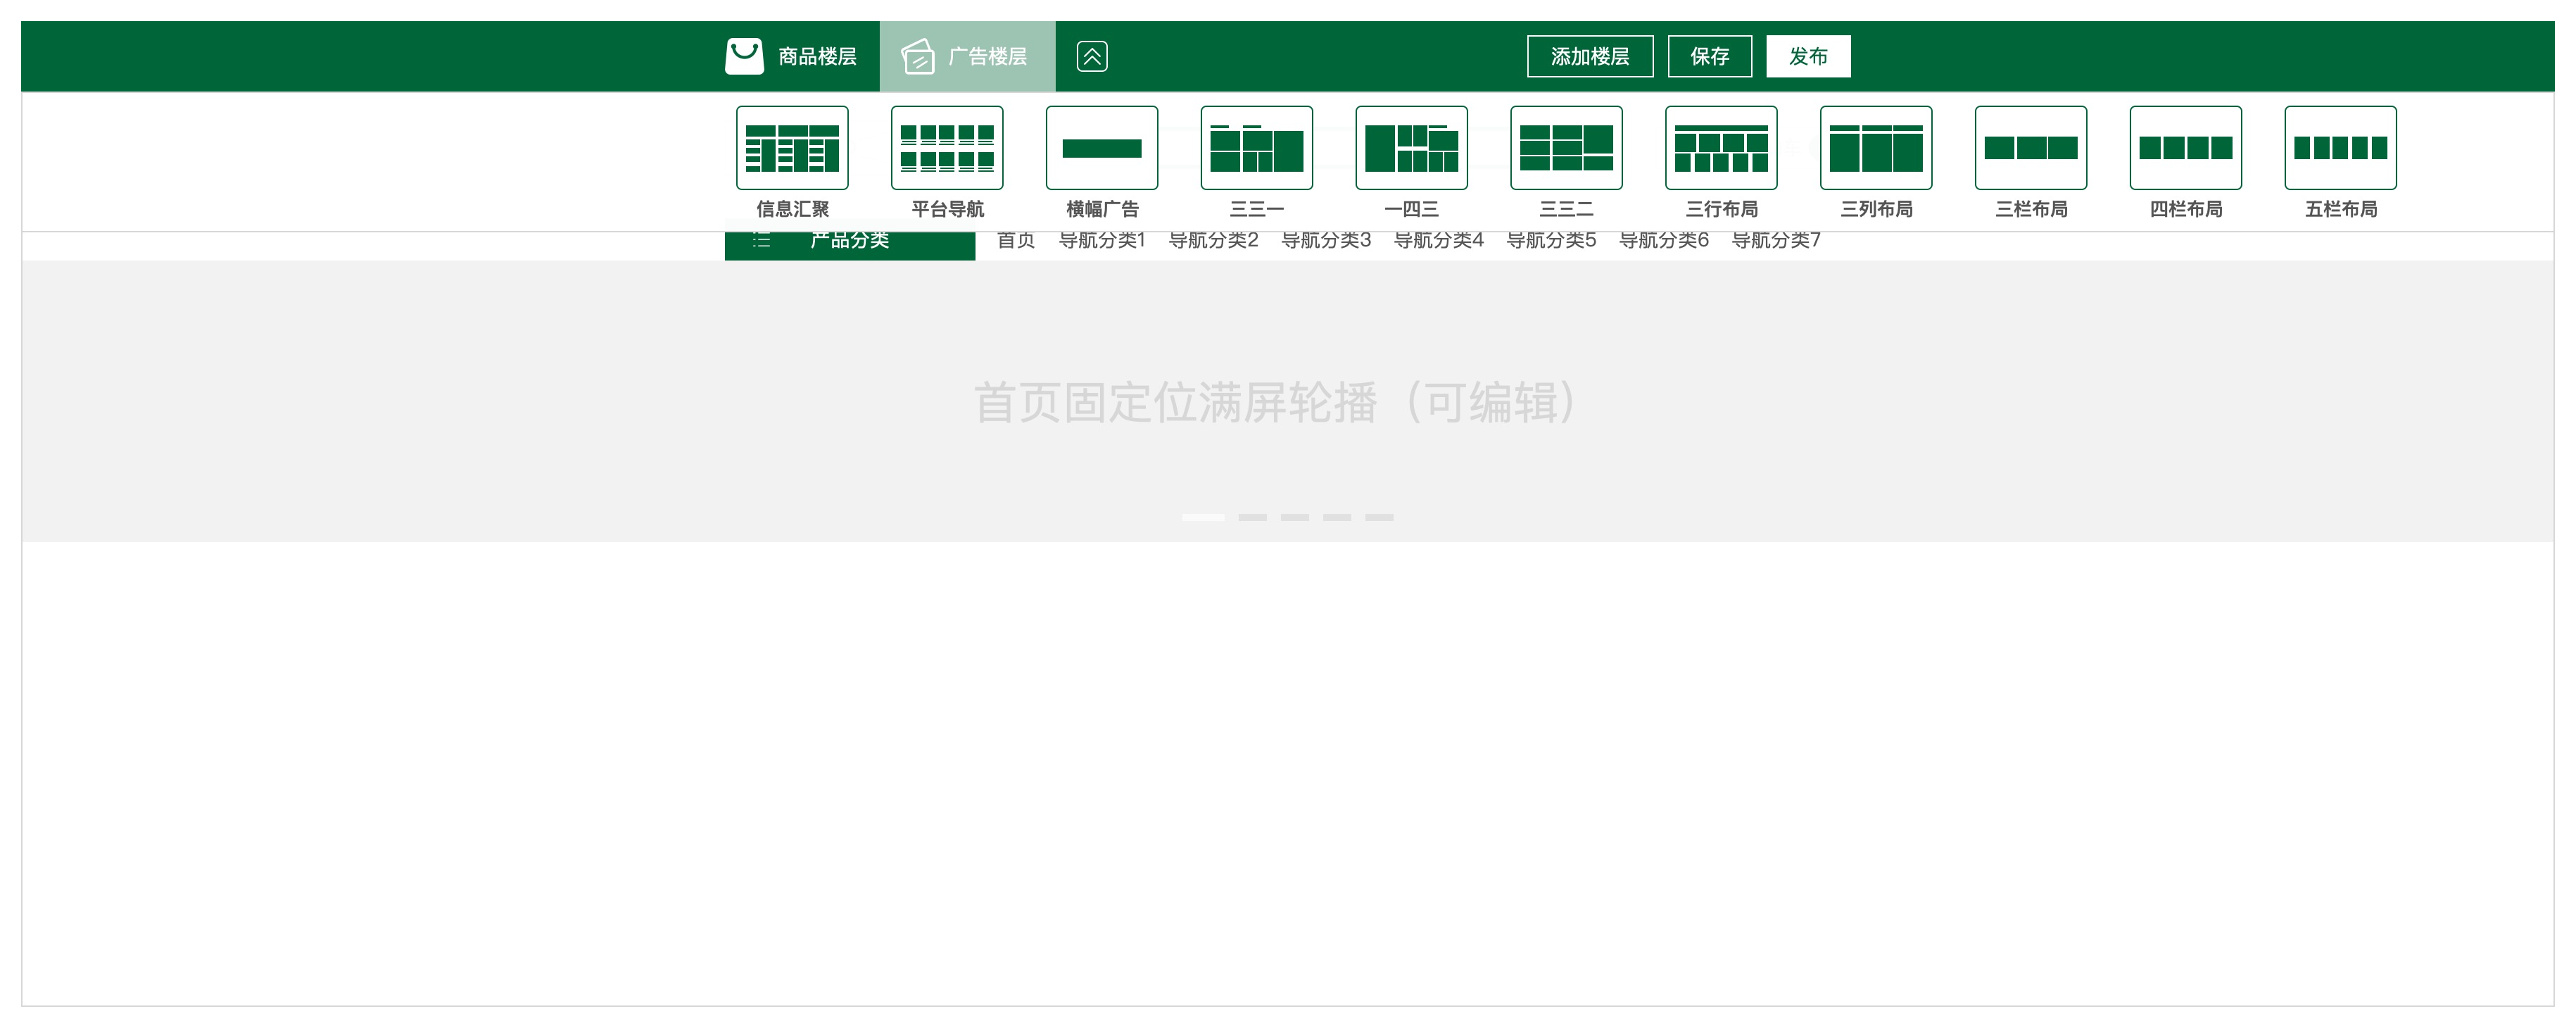Collapse the layout panel with double-chevron icon
Screen dimensions: 2576x1028
click(1092, 56)
